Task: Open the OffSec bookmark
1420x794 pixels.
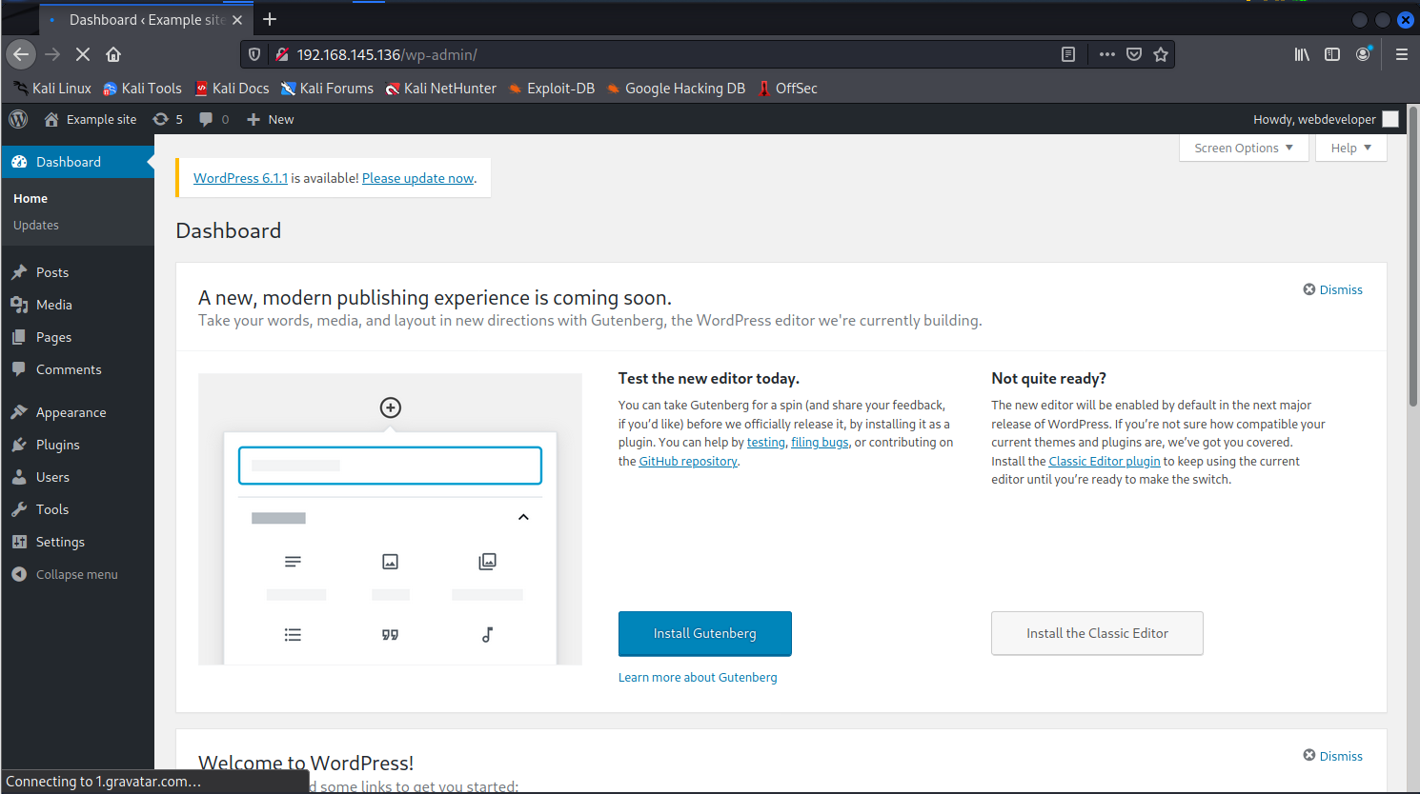Action: point(787,88)
